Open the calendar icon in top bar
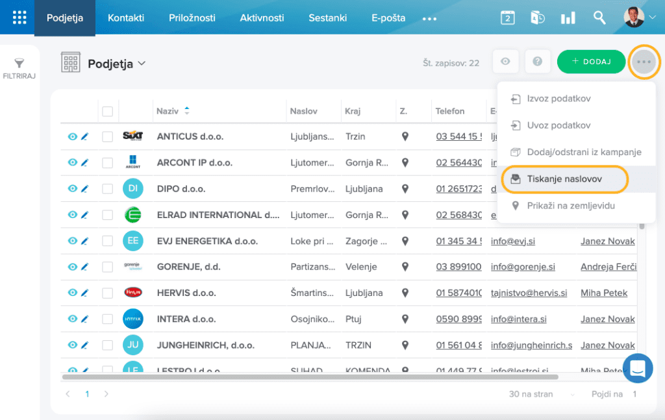The image size is (665, 420). (x=508, y=18)
